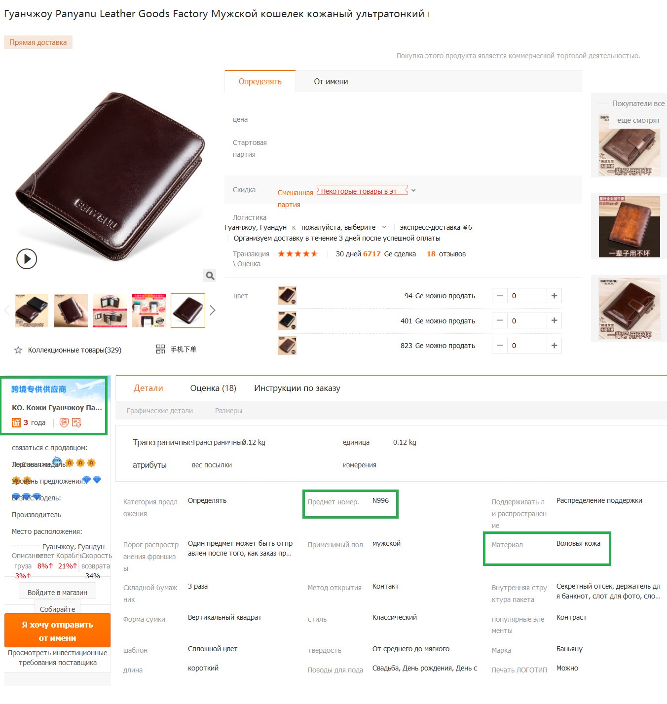Click the star icon for Коллекционные товары
This screenshot has height=704, width=667.
coord(18,350)
